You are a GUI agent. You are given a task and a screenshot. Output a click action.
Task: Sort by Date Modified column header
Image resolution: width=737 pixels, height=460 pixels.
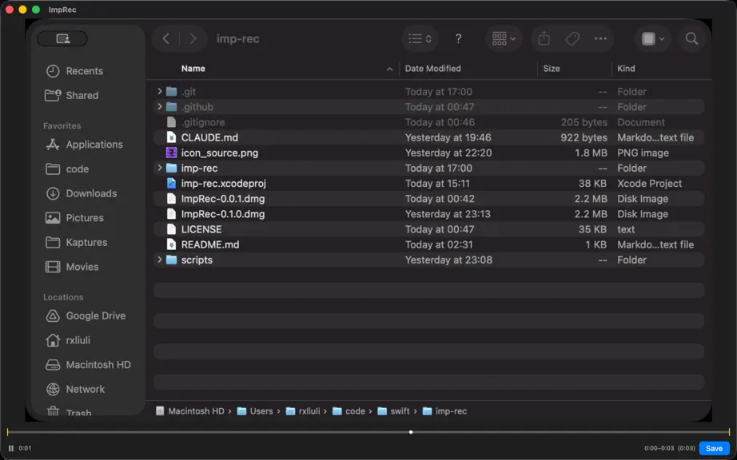pos(433,69)
